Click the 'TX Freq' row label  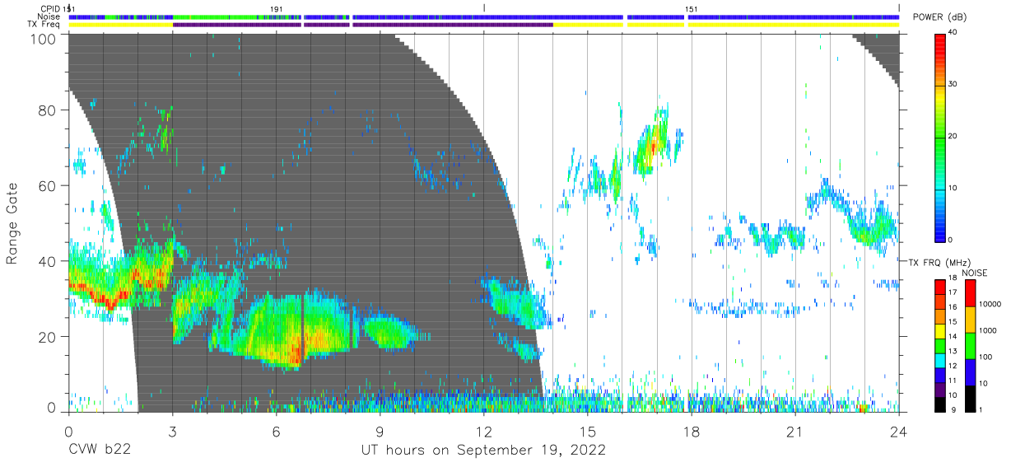(x=44, y=25)
